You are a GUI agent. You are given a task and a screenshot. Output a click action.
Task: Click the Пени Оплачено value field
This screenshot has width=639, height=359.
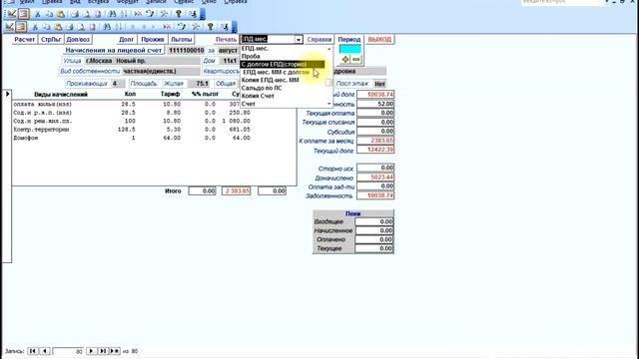tap(374, 239)
